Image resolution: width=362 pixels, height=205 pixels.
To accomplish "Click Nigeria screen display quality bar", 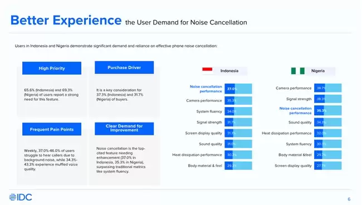I will [x=328, y=165].
